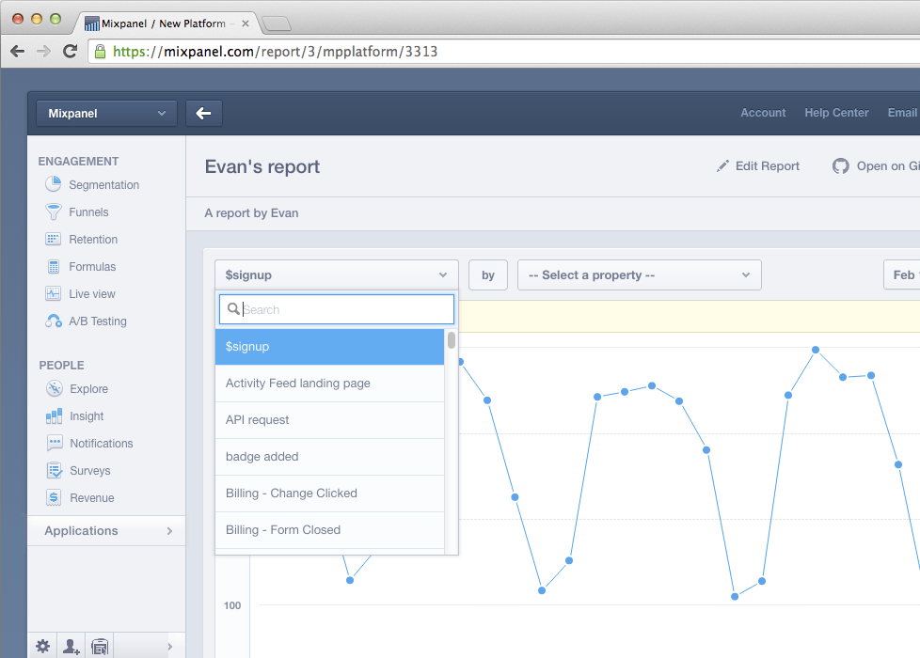Open the Explore people page
This screenshot has height=658, width=920.
point(88,389)
